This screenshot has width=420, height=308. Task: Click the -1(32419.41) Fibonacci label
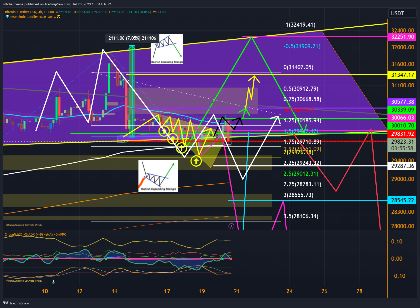(299, 25)
